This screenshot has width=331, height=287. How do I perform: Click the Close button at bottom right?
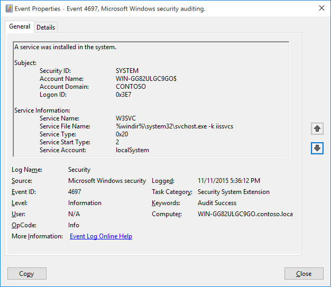(x=304, y=274)
